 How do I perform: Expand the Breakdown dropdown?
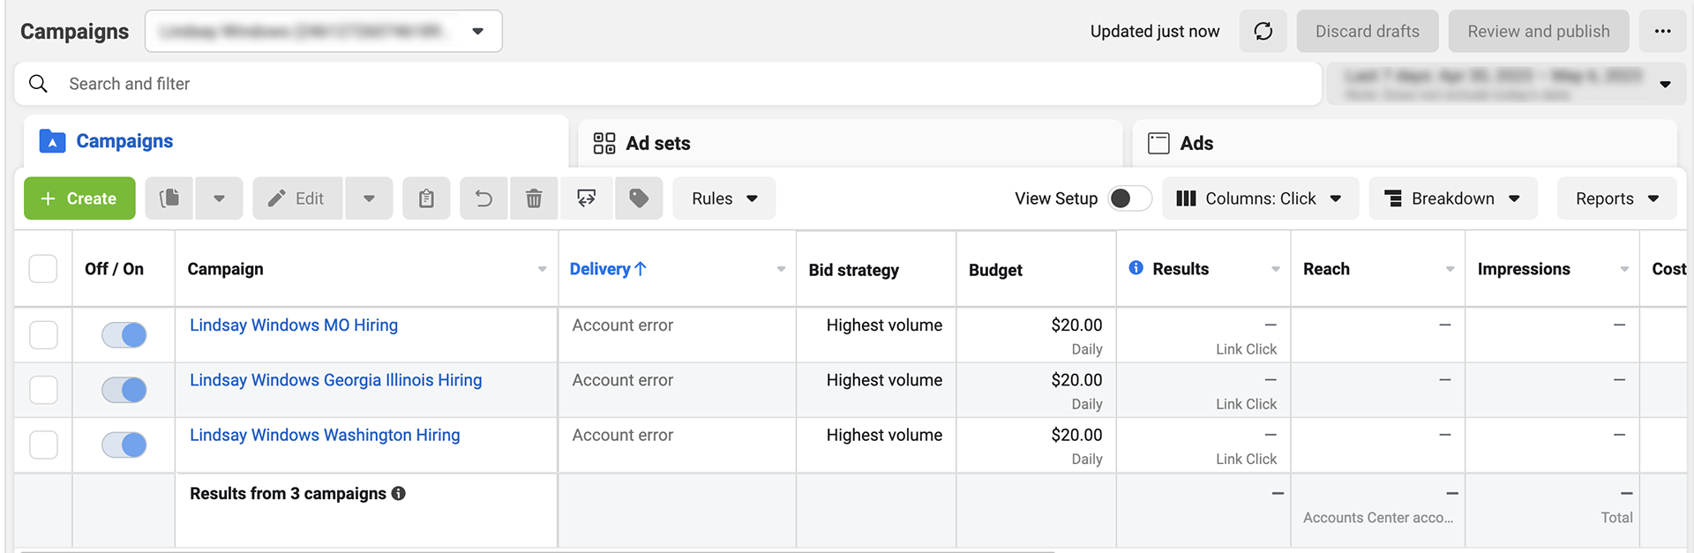pyautogui.click(x=1452, y=198)
